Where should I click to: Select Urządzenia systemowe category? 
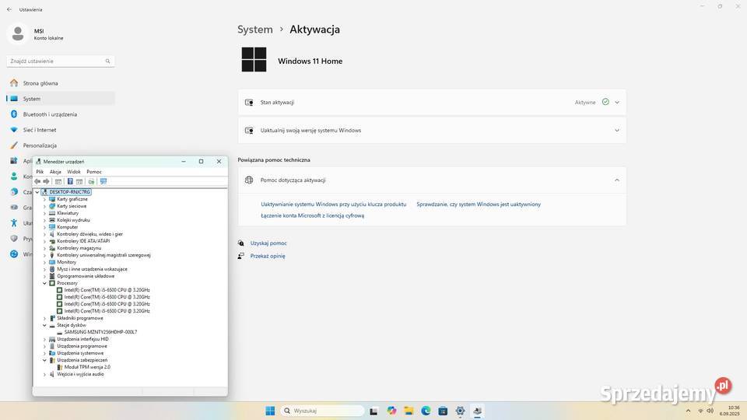pyautogui.click(x=80, y=353)
